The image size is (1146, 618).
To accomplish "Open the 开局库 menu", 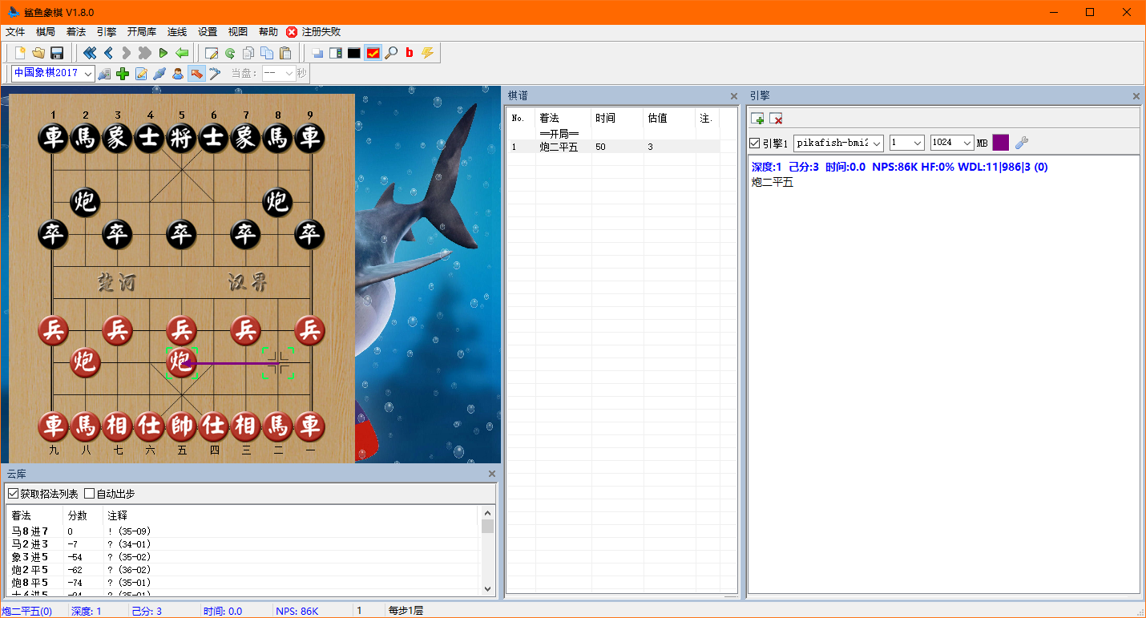I will click(141, 32).
